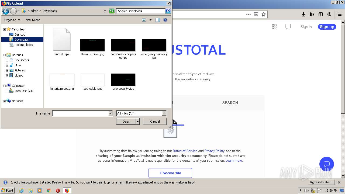Click the Open button
The image size is (345, 194).
(x=126, y=122)
